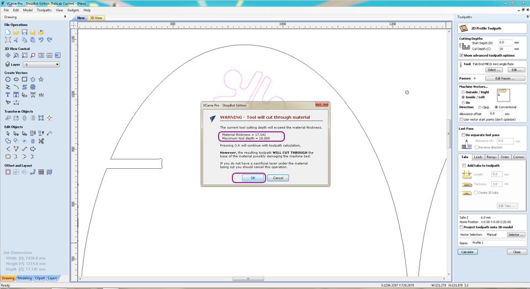Screen dimensions: 530x289
Task: Click the toolpath Name field Profile 1
Action: 498,243
